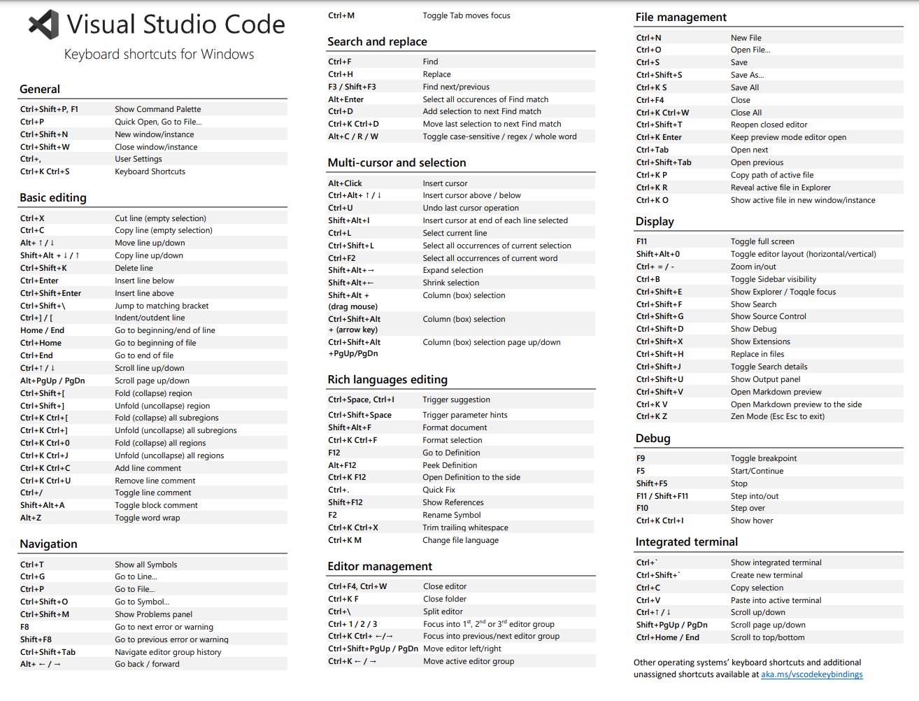Click the "Display" section heading
This screenshot has height=701, width=919.
point(655,222)
